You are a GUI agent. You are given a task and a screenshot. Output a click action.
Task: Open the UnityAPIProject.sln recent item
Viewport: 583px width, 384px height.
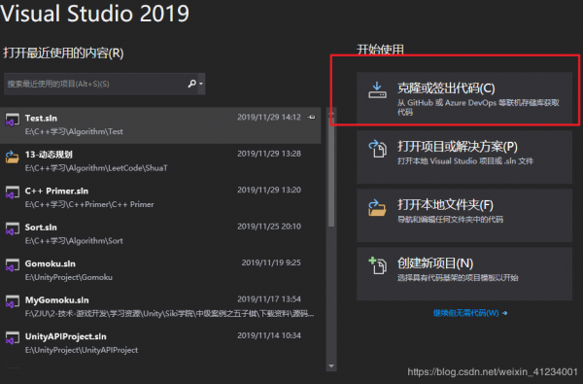coord(160,343)
